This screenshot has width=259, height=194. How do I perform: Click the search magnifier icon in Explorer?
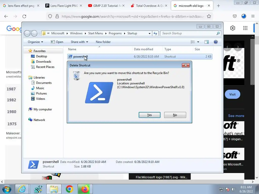point(218,33)
